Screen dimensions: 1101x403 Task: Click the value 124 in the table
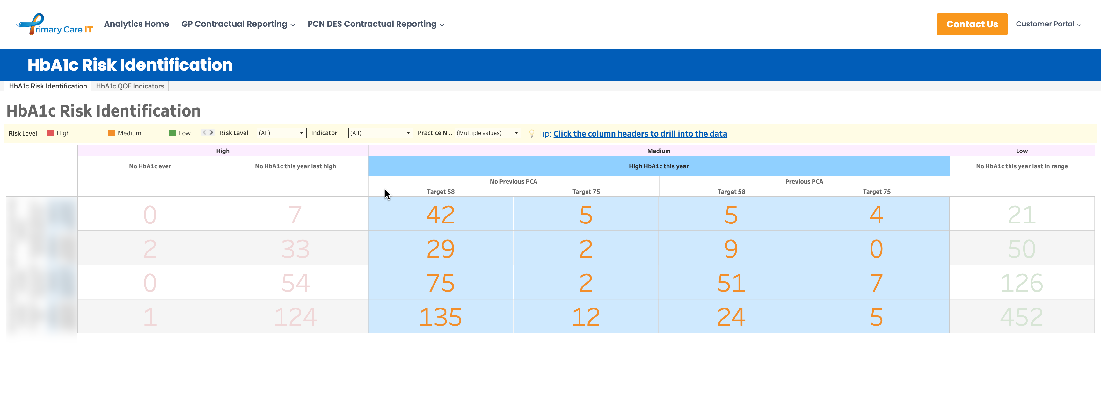click(295, 317)
